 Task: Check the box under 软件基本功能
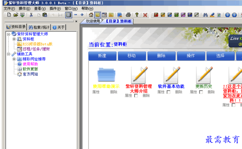(x=168, y=92)
